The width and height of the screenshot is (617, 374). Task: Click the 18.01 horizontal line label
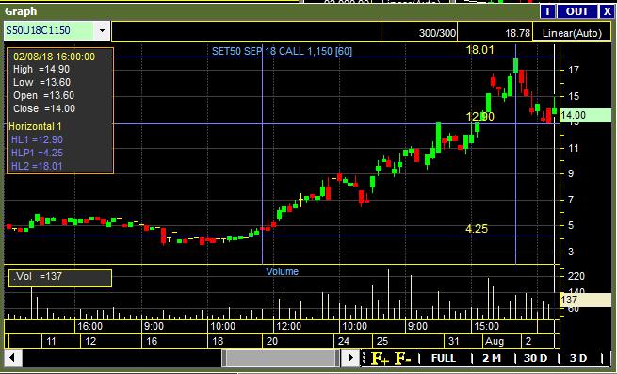click(x=479, y=50)
